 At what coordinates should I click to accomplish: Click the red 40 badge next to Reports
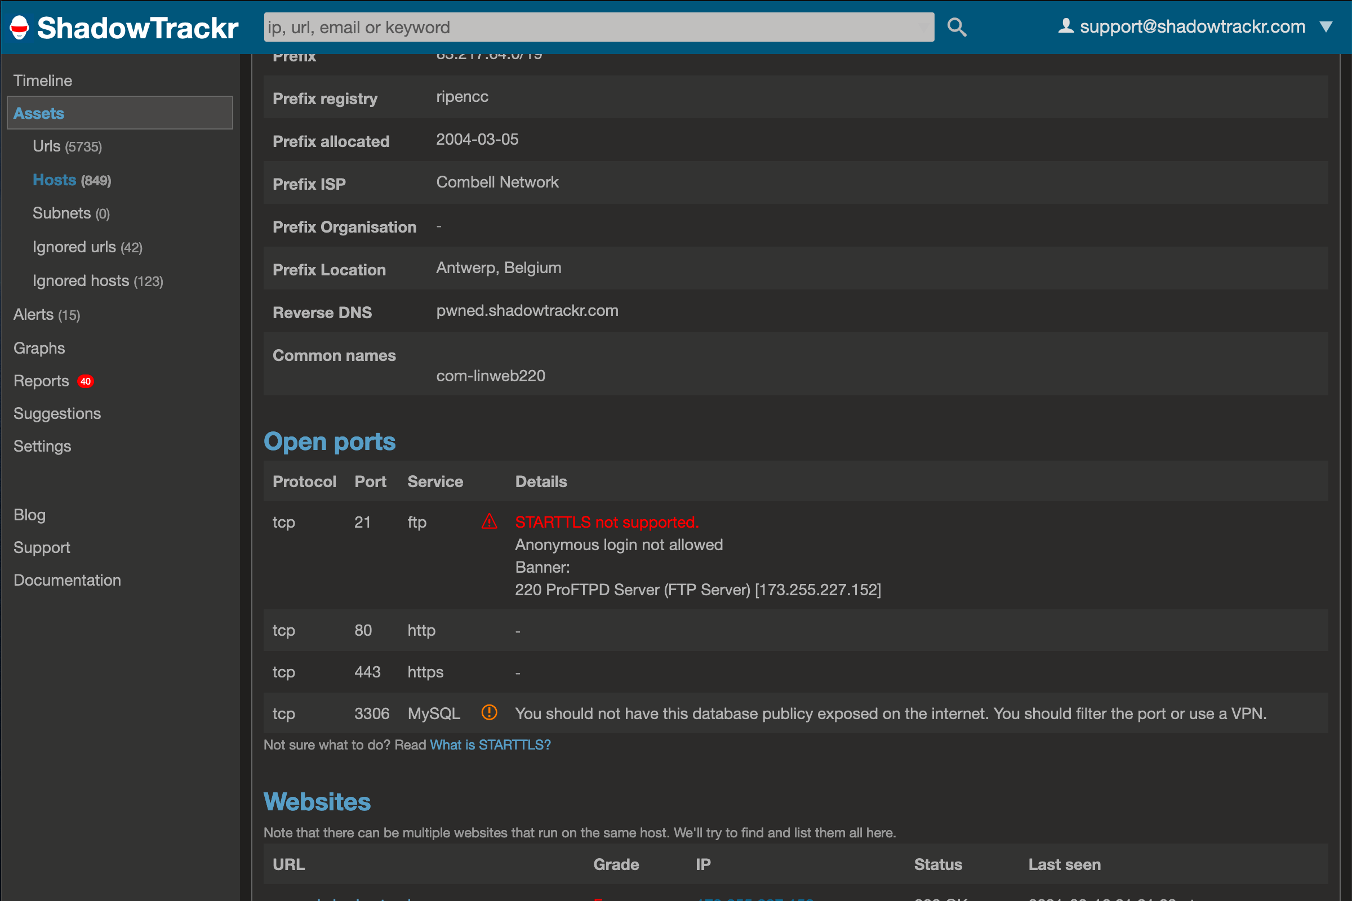(x=84, y=381)
